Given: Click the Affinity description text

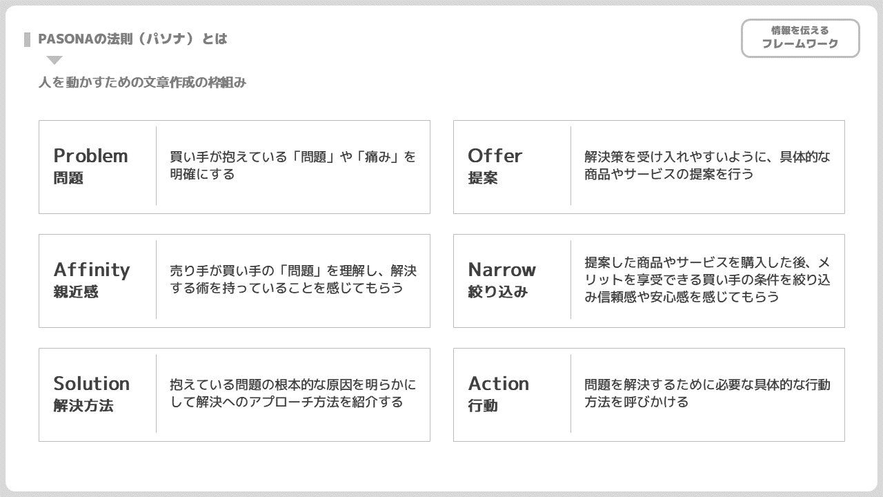Looking at the screenshot, I should coord(293,279).
